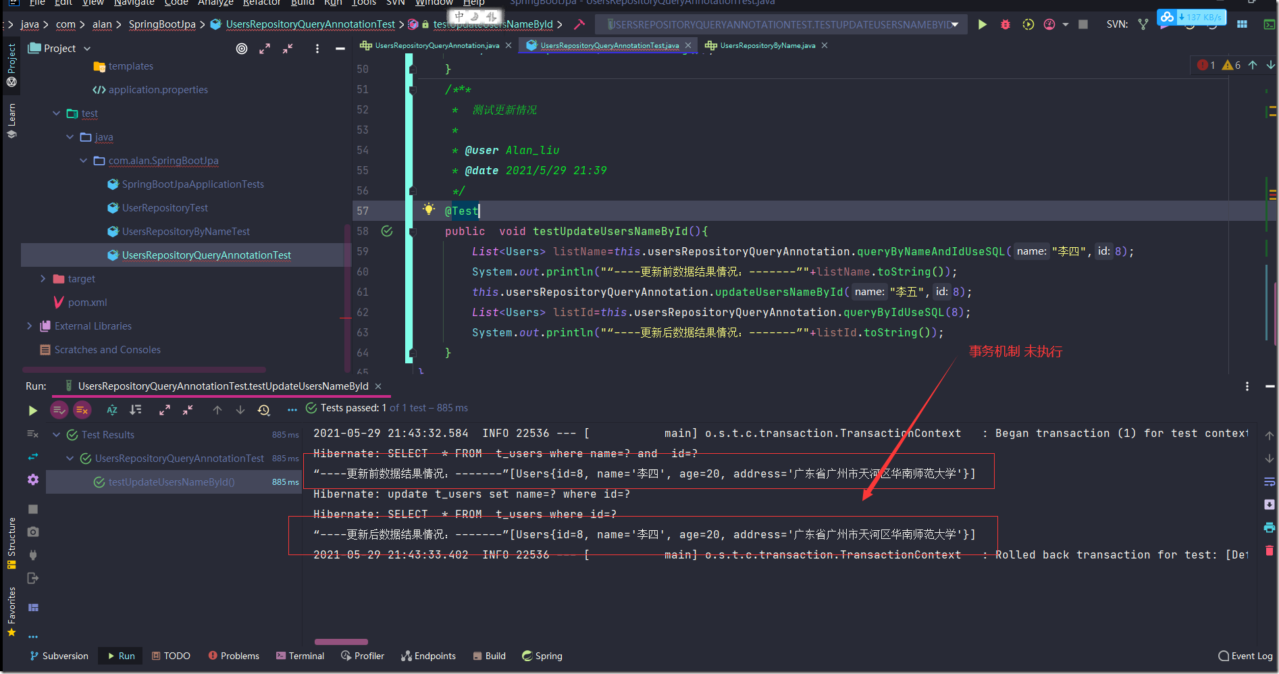
Task: Switch to UsersRepositoryQueryAnnotation.java tab
Action: (436, 45)
